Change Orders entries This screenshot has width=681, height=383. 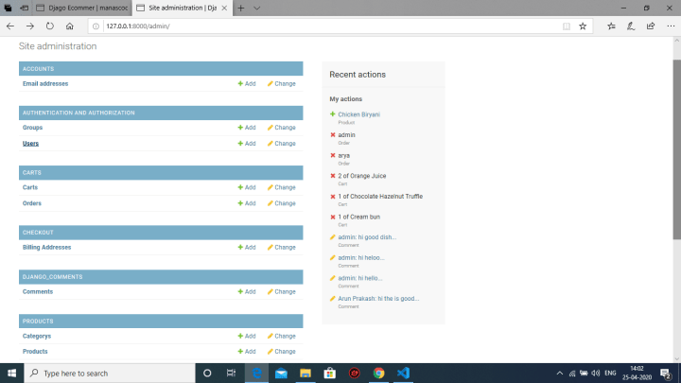282,203
